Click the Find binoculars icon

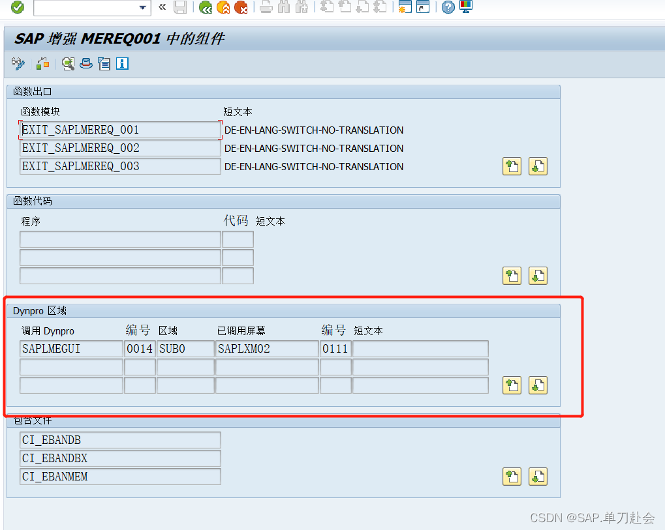[x=284, y=7]
